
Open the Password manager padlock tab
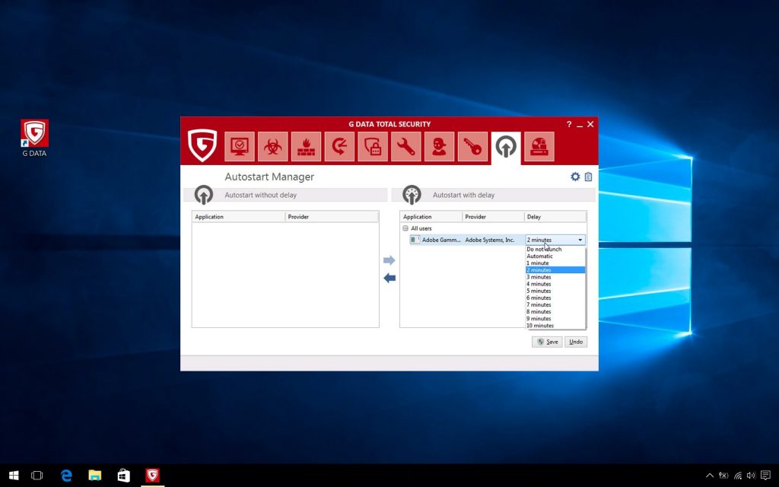(x=373, y=147)
